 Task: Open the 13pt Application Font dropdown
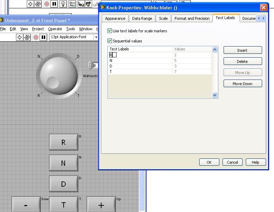[x=96, y=37]
